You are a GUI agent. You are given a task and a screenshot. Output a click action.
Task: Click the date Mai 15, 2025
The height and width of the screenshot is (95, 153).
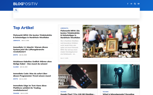[x=24, y=67]
